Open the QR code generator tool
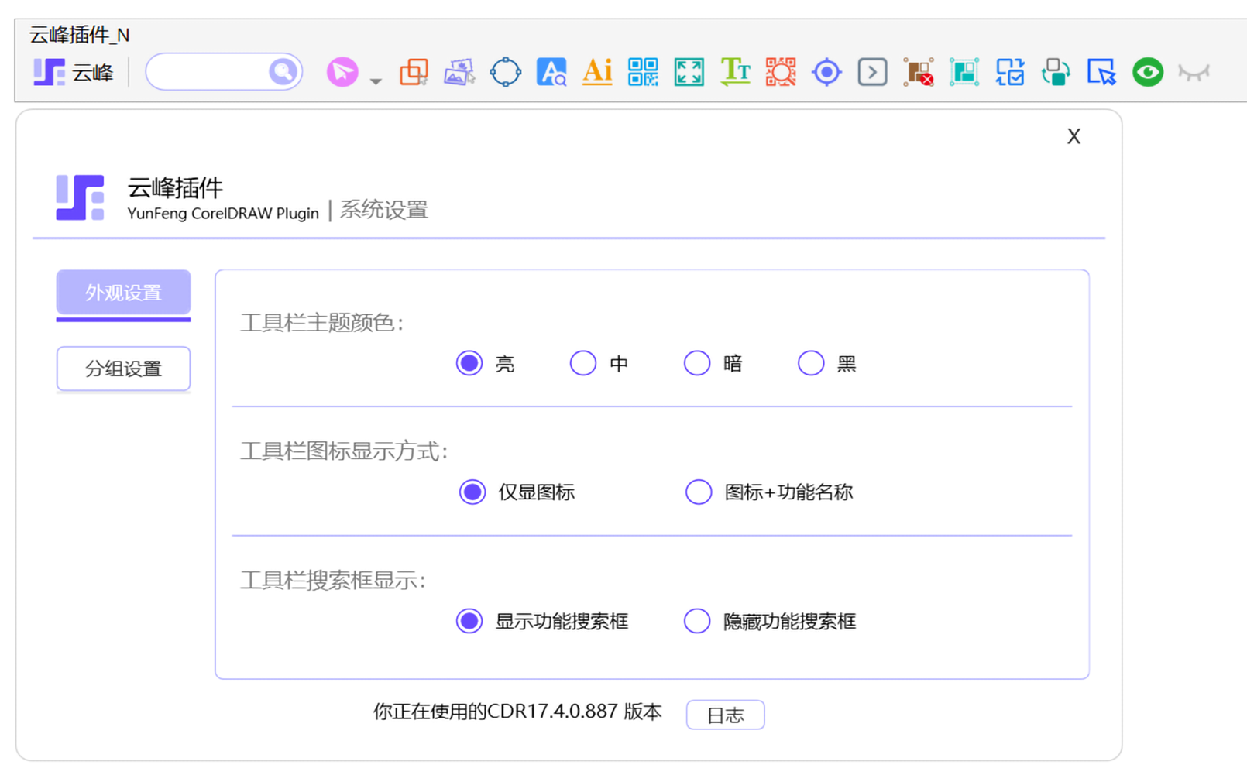1247x775 pixels. (x=643, y=71)
